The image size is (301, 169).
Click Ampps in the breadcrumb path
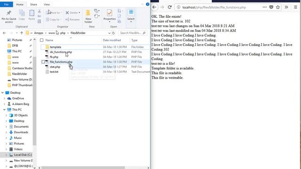tap(39, 33)
